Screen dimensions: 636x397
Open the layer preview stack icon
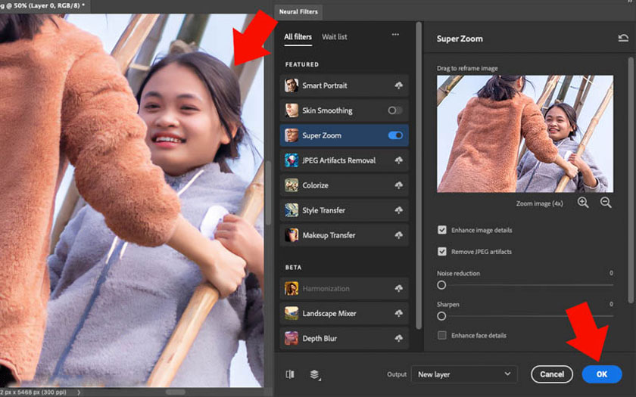(x=315, y=375)
